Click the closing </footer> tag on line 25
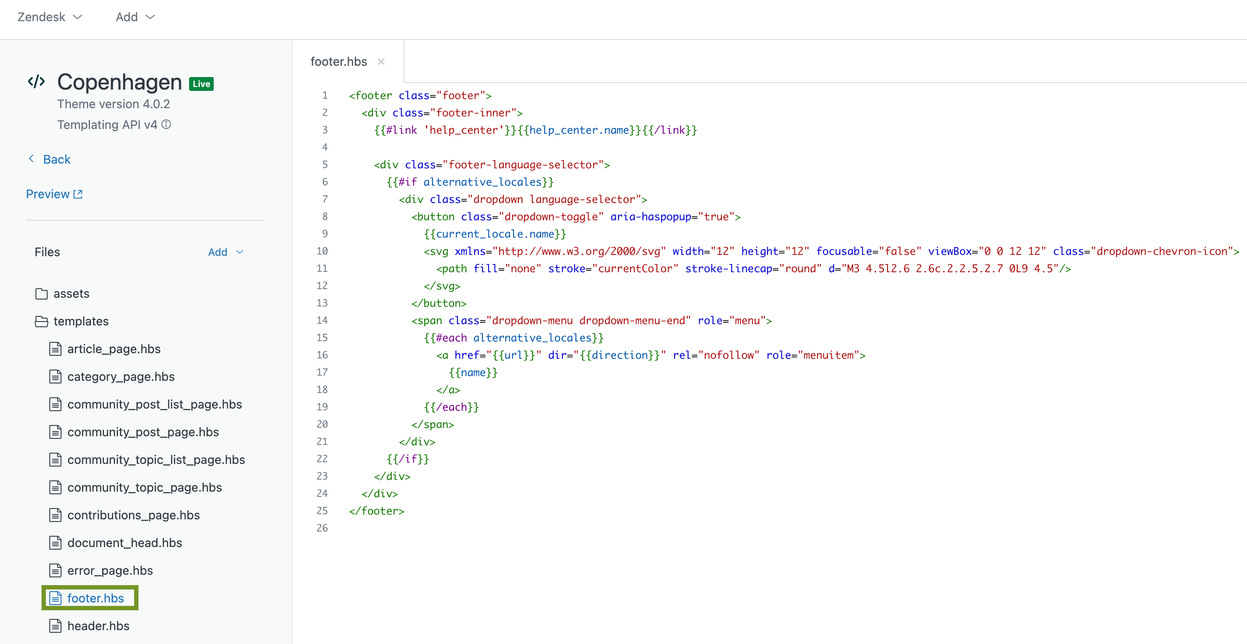The image size is (1247, 644). [376, 511]
